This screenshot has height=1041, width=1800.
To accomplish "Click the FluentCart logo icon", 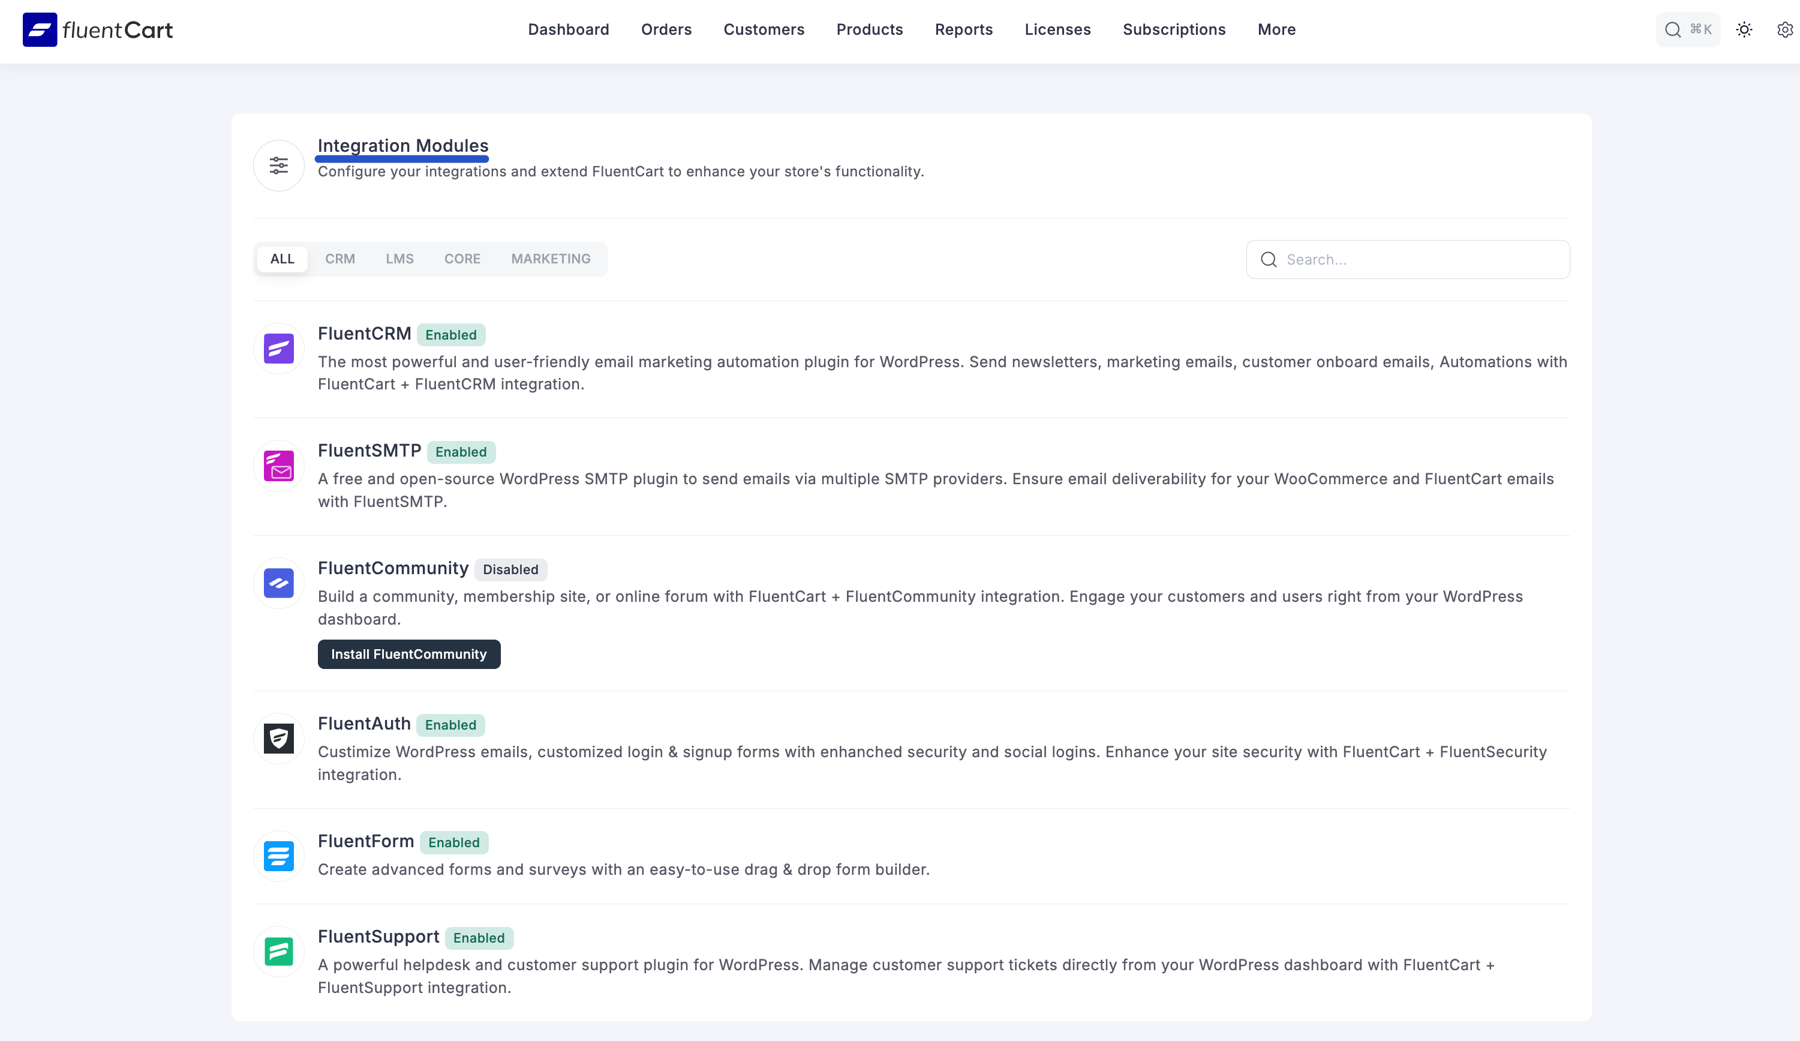I will pyautogui.click(x=40, y=30).
